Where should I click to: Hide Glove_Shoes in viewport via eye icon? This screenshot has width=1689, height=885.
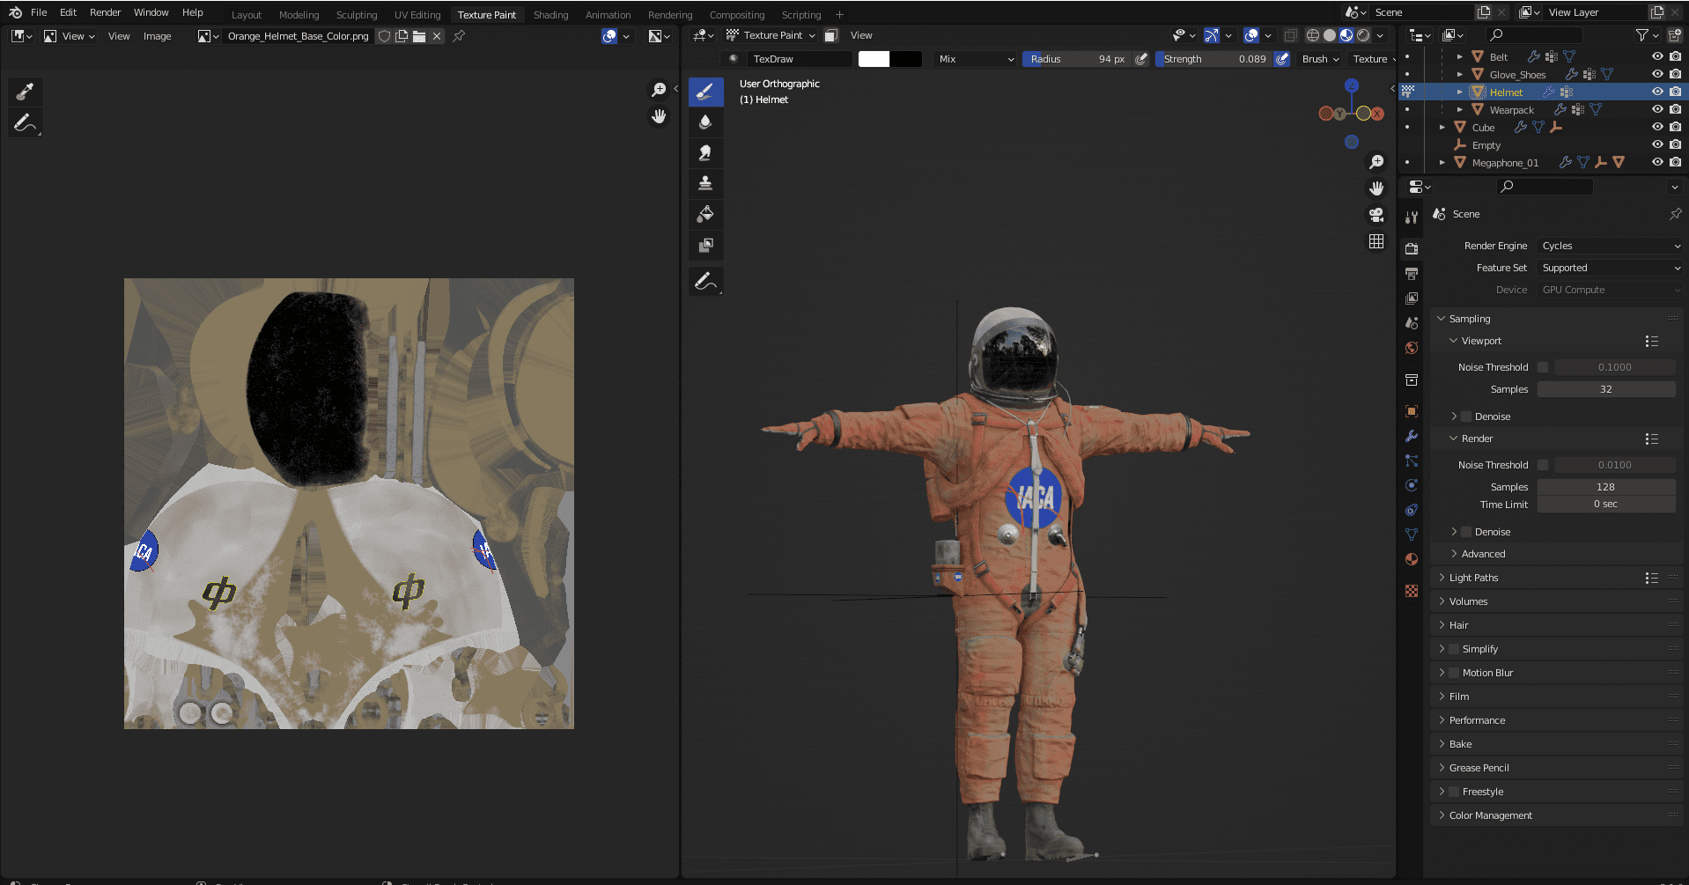[1657, 74]
